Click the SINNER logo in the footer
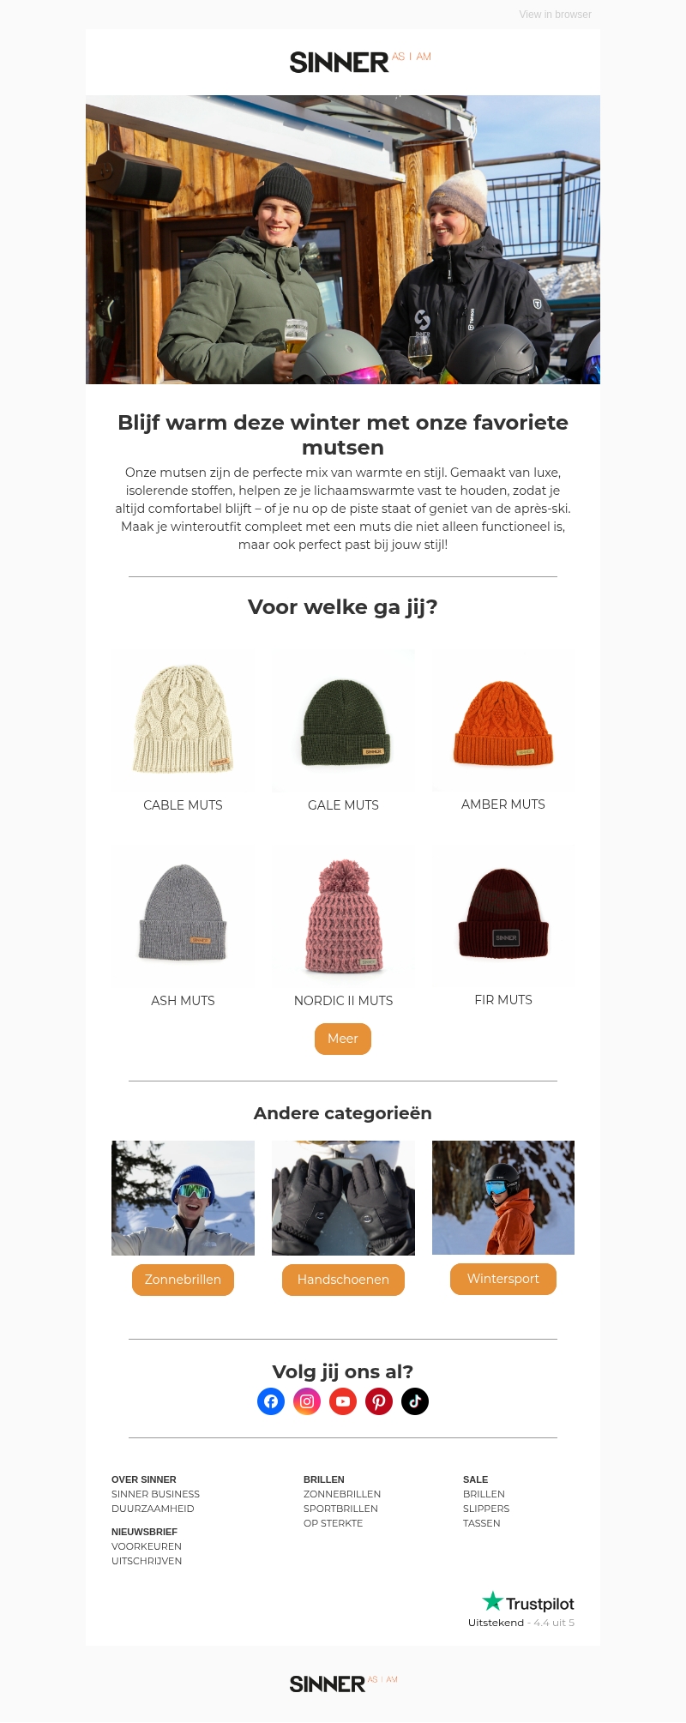This screenshot has height=1723, width=686. pos(343,1684)
